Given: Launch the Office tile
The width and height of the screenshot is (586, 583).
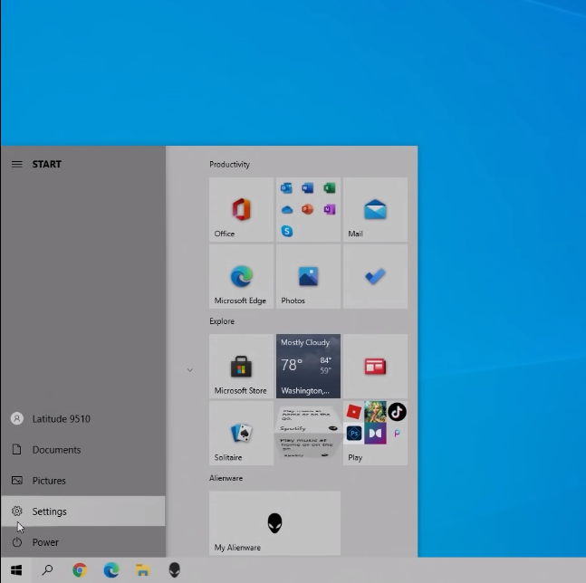Looking at the screenshot, I should [242, 209].
